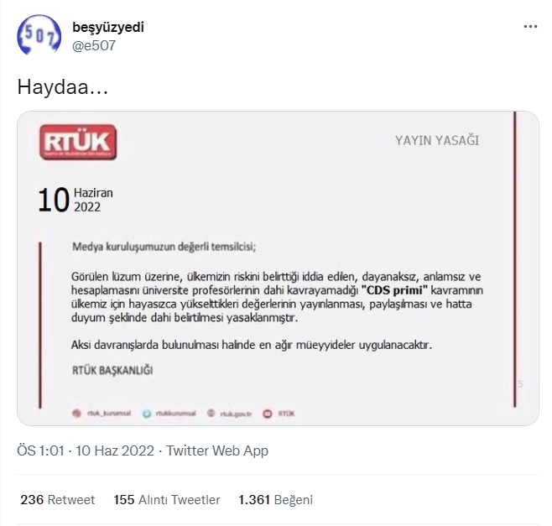Open tweet timestamp ÖS 1:01 · 10 Haz 2022
Screen dimensions: 552x526
tap(86, 450)
